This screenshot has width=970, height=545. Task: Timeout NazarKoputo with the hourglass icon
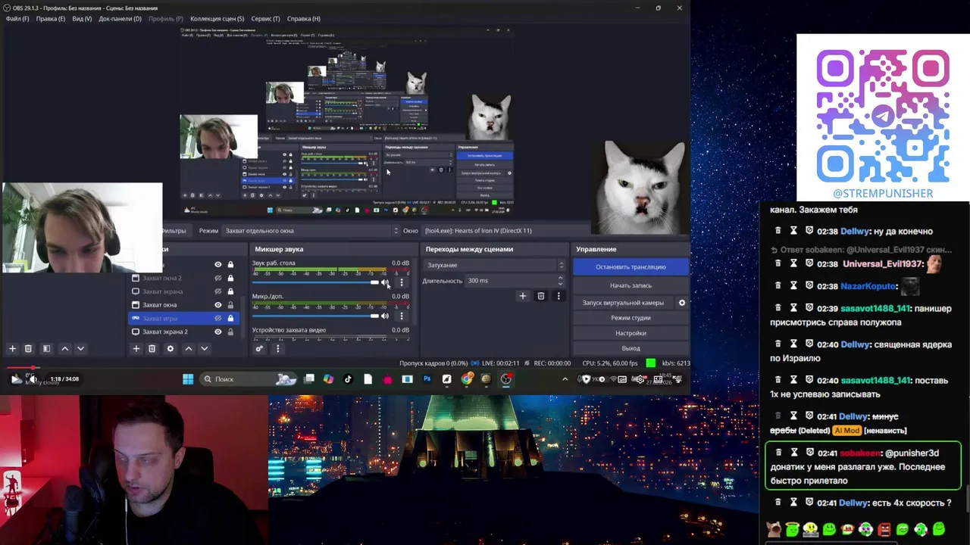(793, 286)
